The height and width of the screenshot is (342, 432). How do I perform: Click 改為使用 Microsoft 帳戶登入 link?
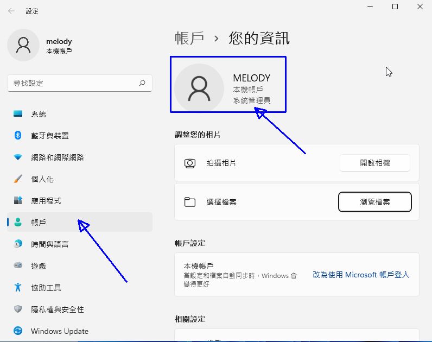click(361, 275)
